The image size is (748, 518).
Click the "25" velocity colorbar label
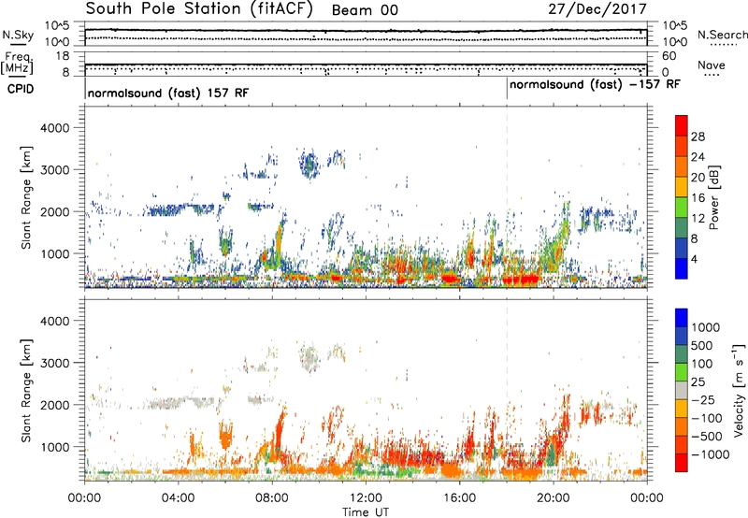(698, 382)
